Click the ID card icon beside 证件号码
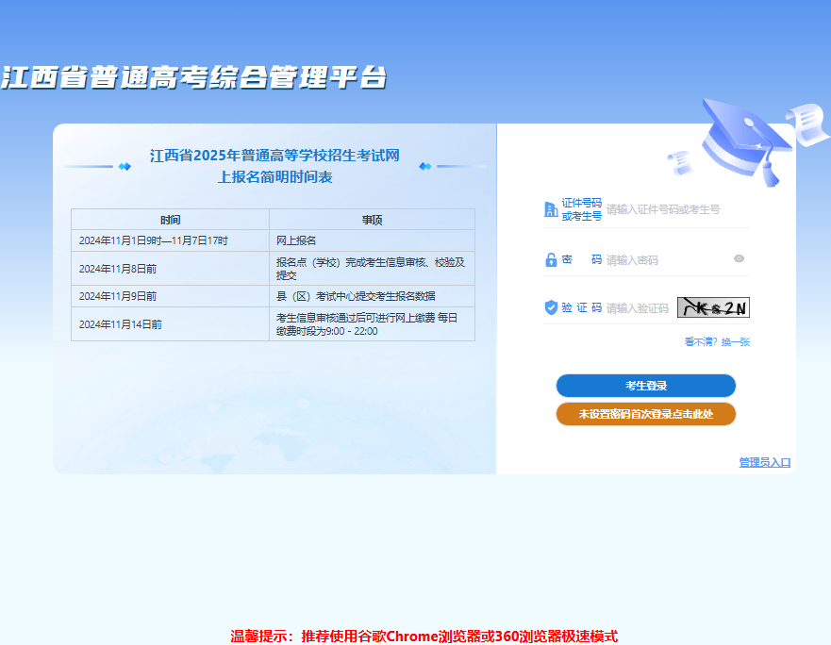831x645 pixels. (551, 208)
